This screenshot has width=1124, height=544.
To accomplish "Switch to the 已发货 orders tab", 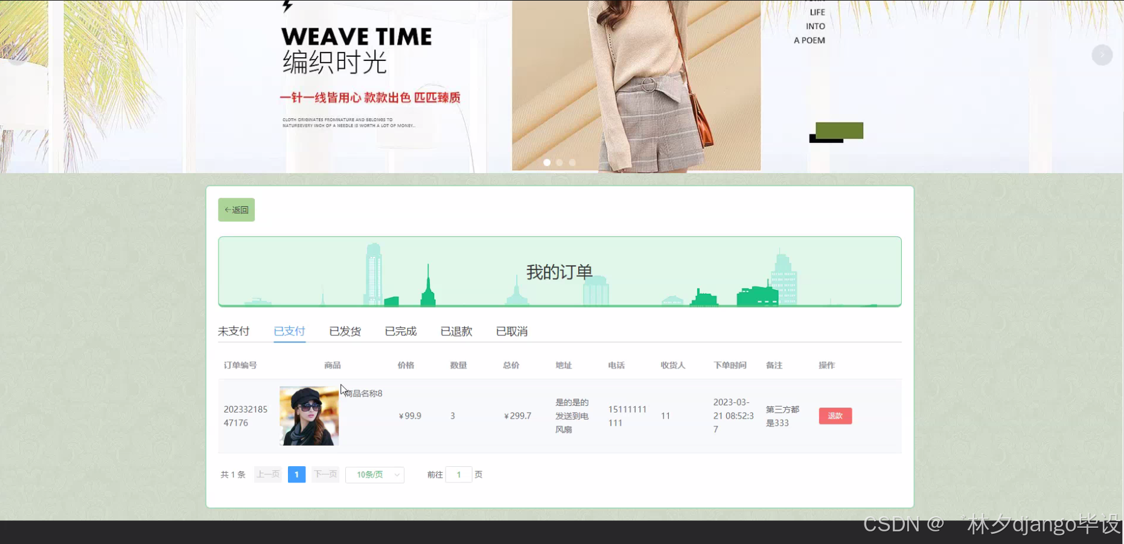I will 345,331.
